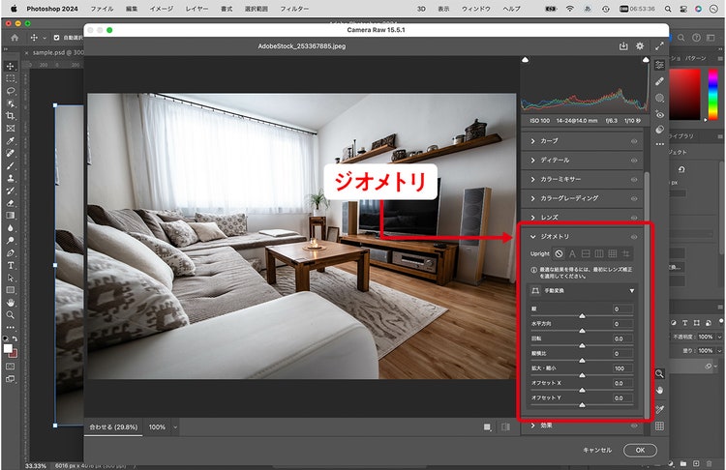Expand the レンズ panel
Viewport: 726px width, 470px height.
click(x=533, y=218)
